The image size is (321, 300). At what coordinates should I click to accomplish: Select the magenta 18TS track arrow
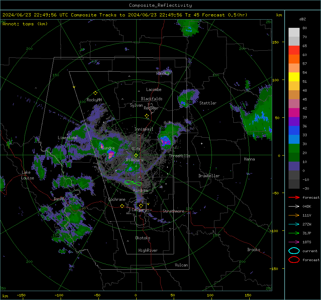point(294,242)
